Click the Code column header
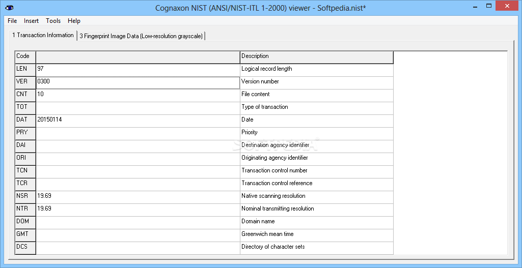 point(25,57)
